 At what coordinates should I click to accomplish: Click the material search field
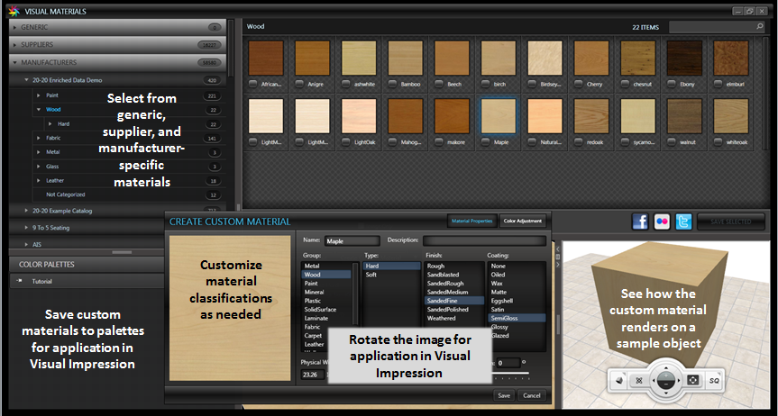[x=712, y=27]
